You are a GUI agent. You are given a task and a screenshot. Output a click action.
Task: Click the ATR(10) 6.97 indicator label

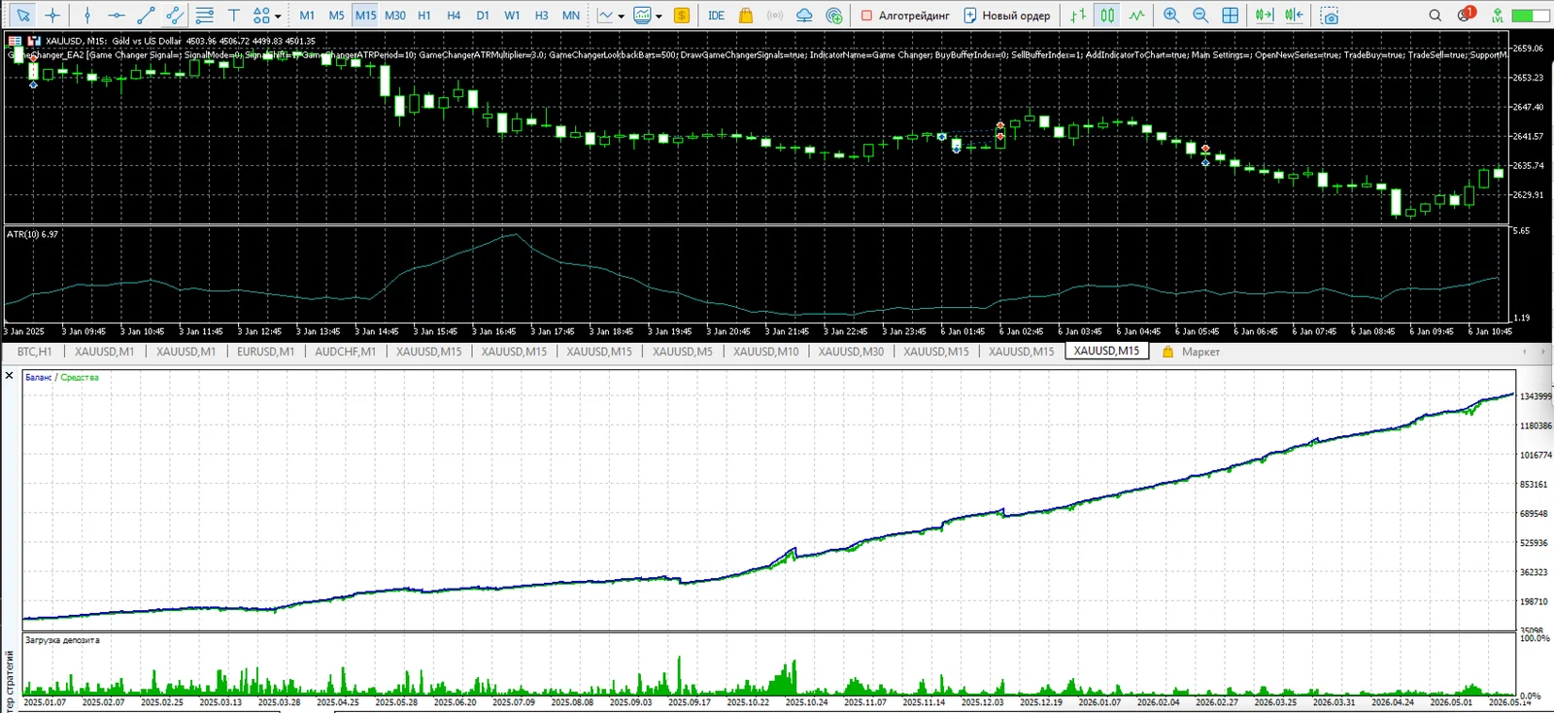pyautogui.click(x=32, y=234)
